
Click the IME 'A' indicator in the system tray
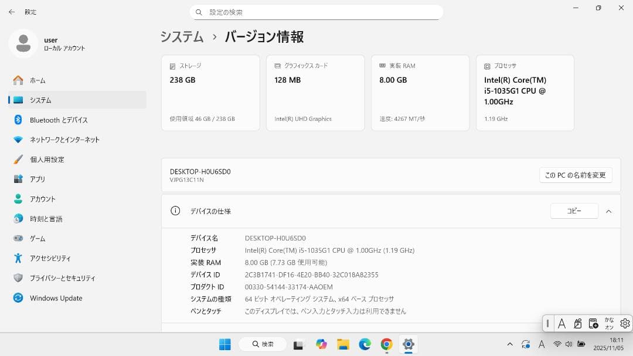click(x=542, y=345)
